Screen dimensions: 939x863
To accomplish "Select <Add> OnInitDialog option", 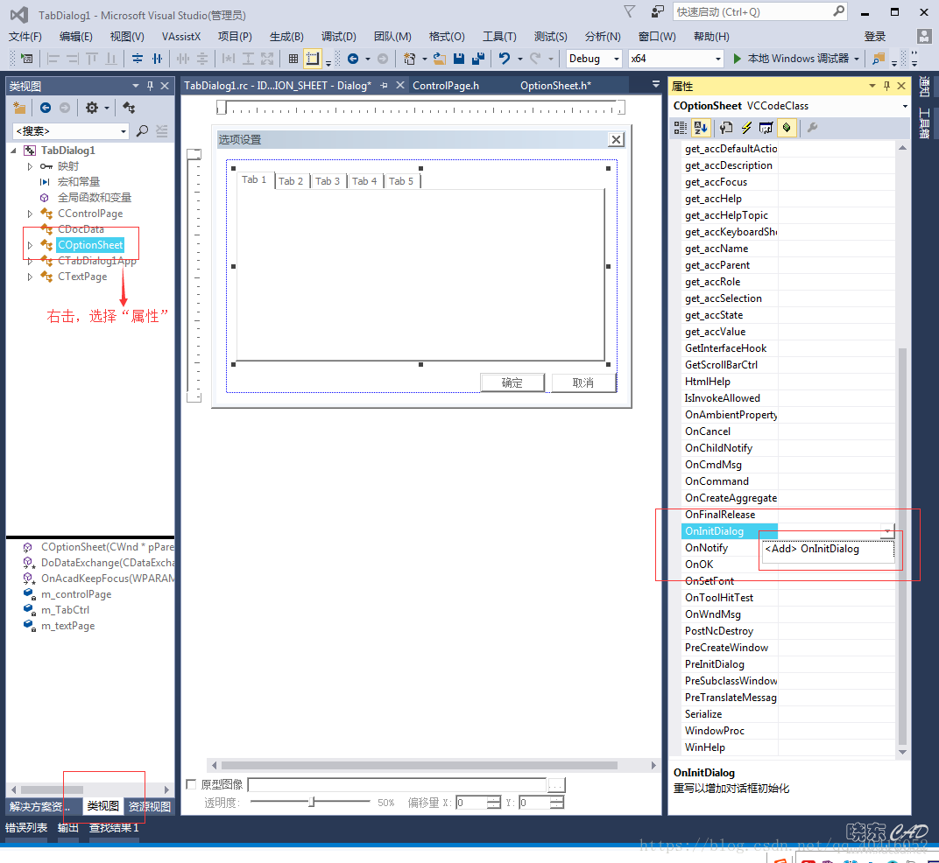I will pos(828,549).
